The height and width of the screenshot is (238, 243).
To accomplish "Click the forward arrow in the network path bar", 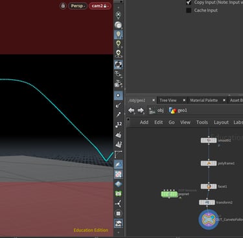I will click(x=141, y=111).
